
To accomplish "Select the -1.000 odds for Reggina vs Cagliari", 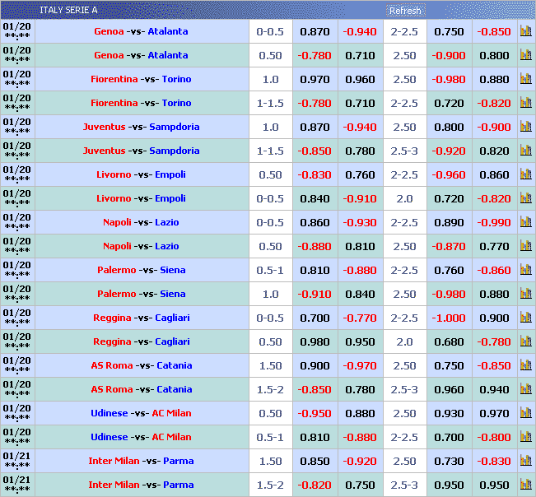I will [x=449, y=318].
